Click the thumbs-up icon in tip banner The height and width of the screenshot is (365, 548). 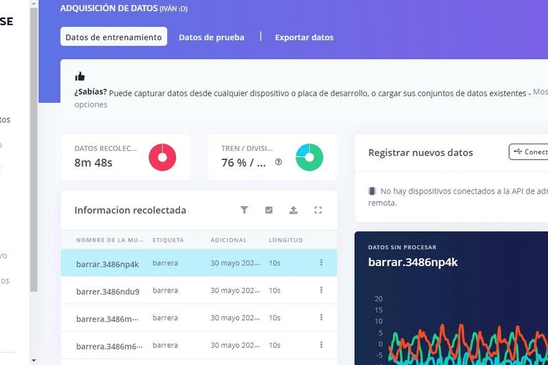tap(80, 76)
